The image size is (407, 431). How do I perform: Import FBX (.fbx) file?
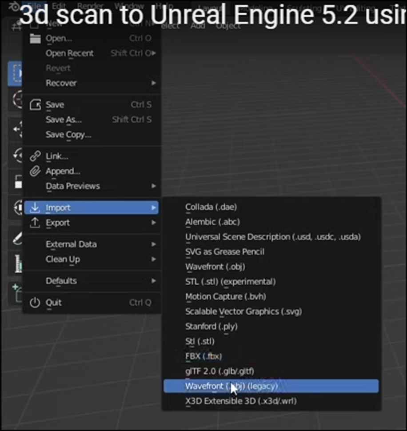click(271, 356)
